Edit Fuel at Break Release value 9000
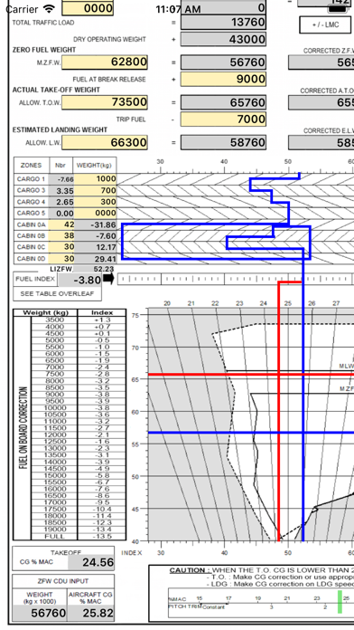This screenshot has width=354, height=630. click(x=223, y=79)
